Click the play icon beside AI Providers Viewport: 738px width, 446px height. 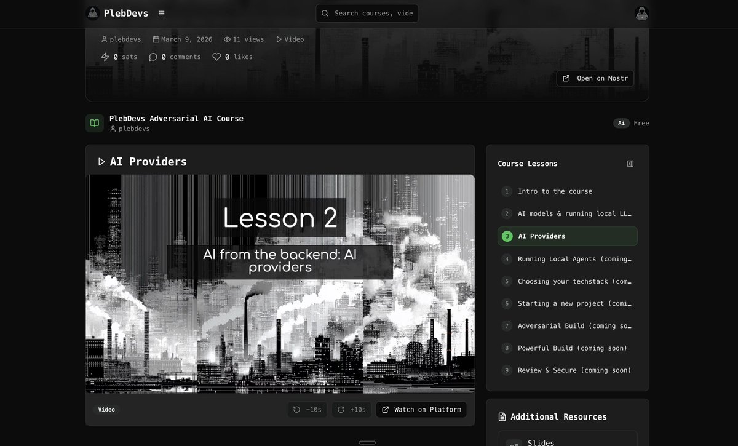point(101,162)
